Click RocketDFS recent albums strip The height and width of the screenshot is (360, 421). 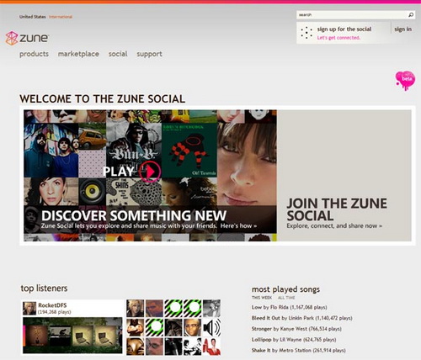72,335
